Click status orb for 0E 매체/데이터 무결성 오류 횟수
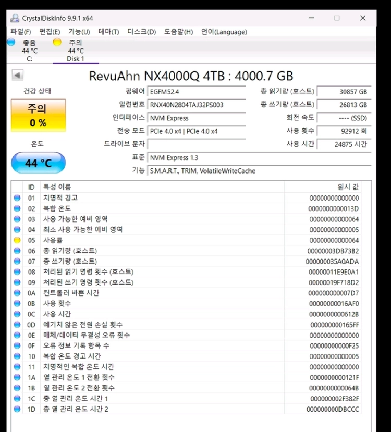Viewport: 391px width, 432px height. click(17, 335)
